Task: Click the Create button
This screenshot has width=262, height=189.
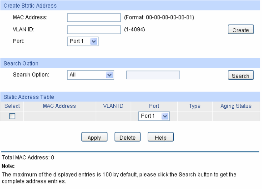Action: click(x=241, y=29)
